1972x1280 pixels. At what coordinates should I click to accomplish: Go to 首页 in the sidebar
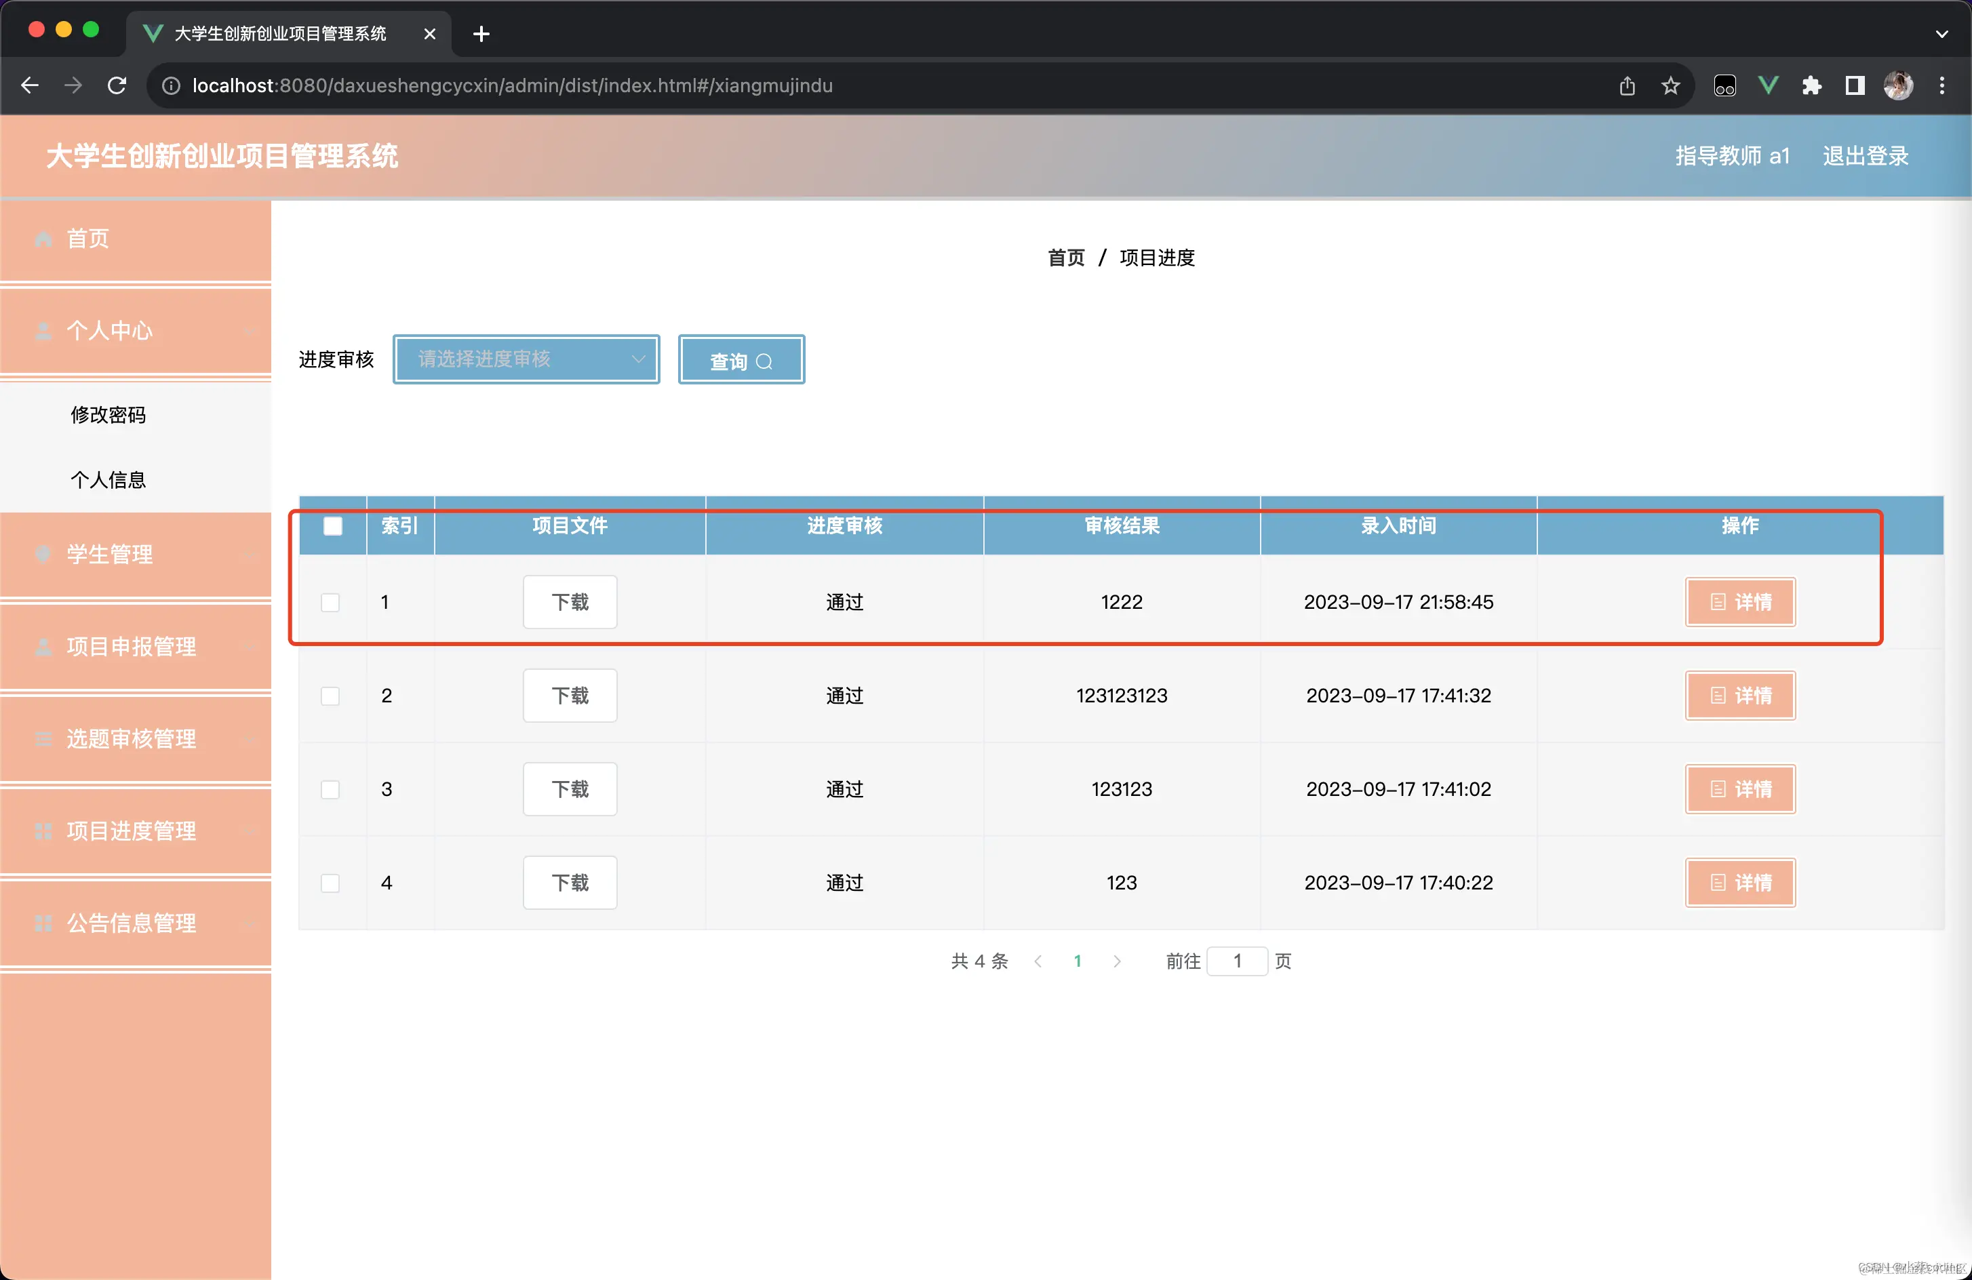click(x=88, y=239)
